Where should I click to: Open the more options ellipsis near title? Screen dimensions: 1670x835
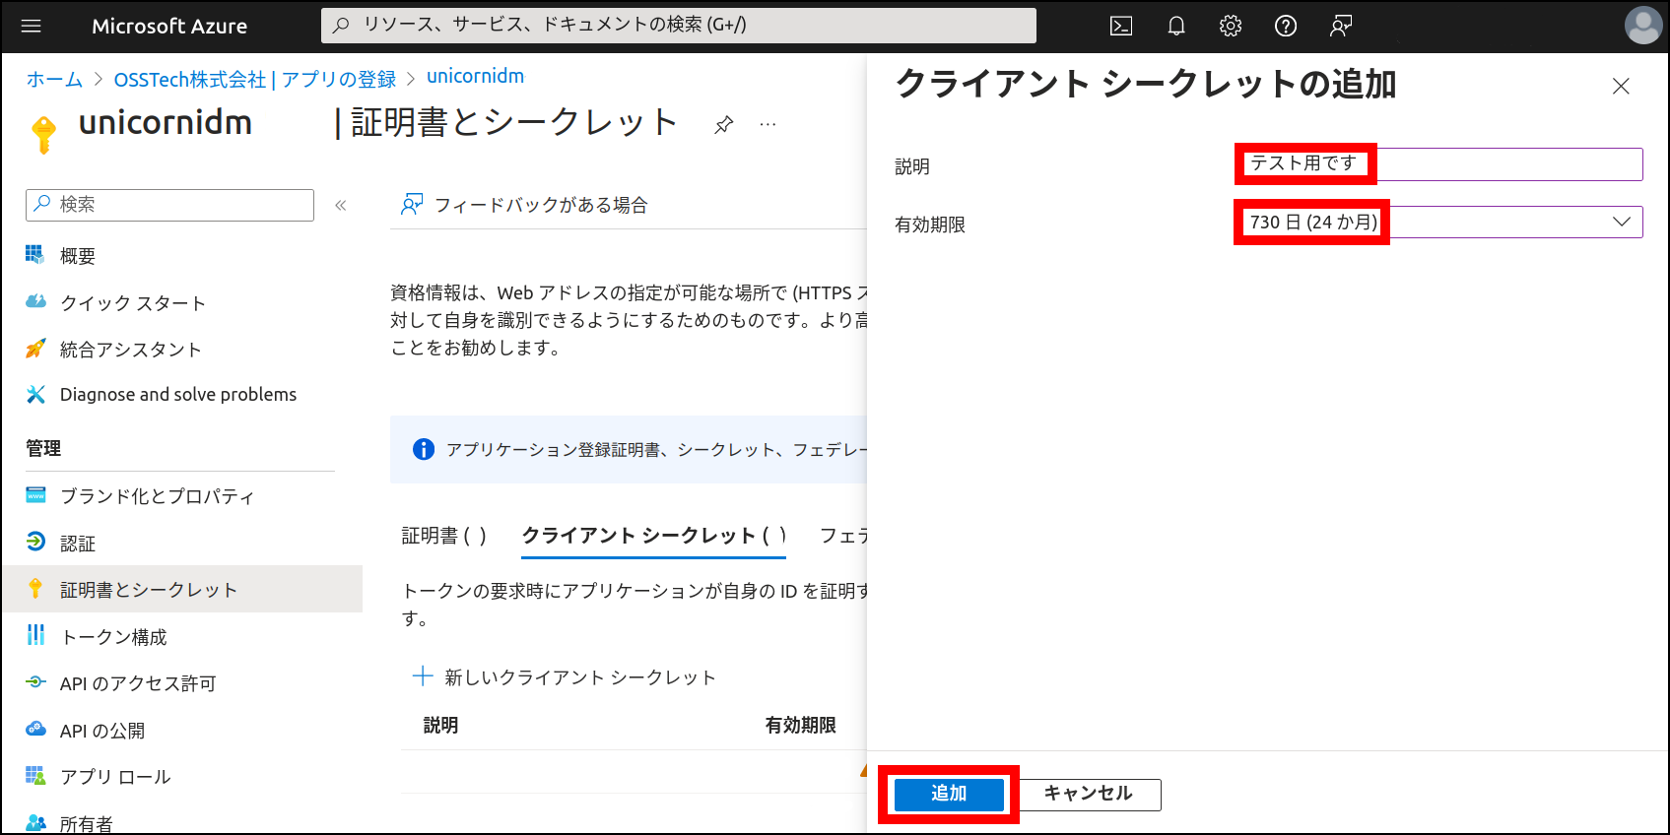click(x=768, y=124)
